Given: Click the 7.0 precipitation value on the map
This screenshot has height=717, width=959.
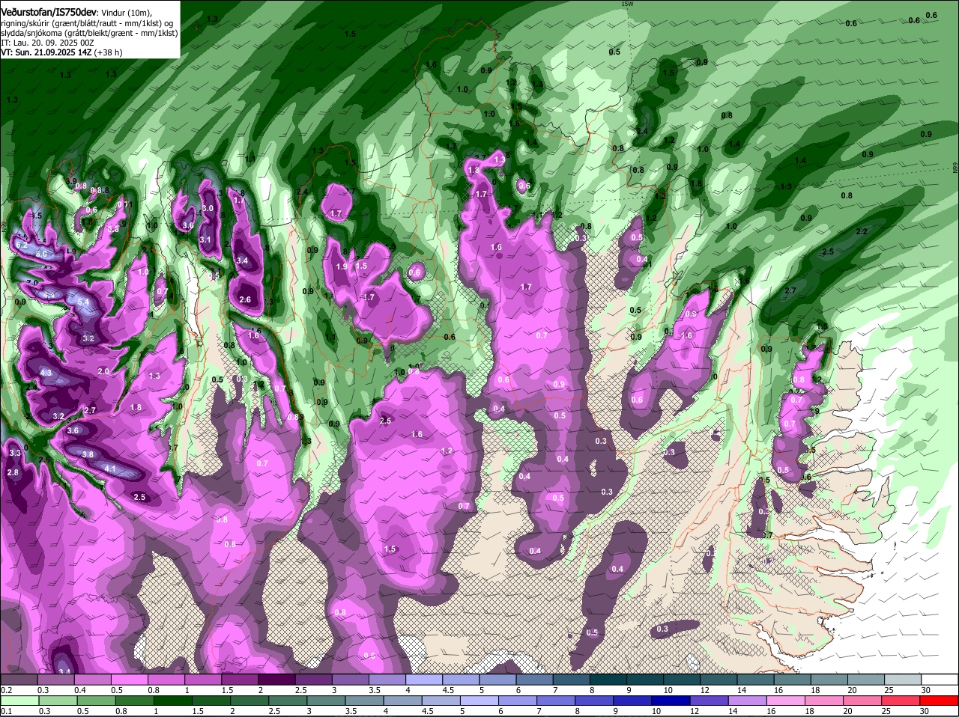Looking at the screenshot, I should coord(31,282).
